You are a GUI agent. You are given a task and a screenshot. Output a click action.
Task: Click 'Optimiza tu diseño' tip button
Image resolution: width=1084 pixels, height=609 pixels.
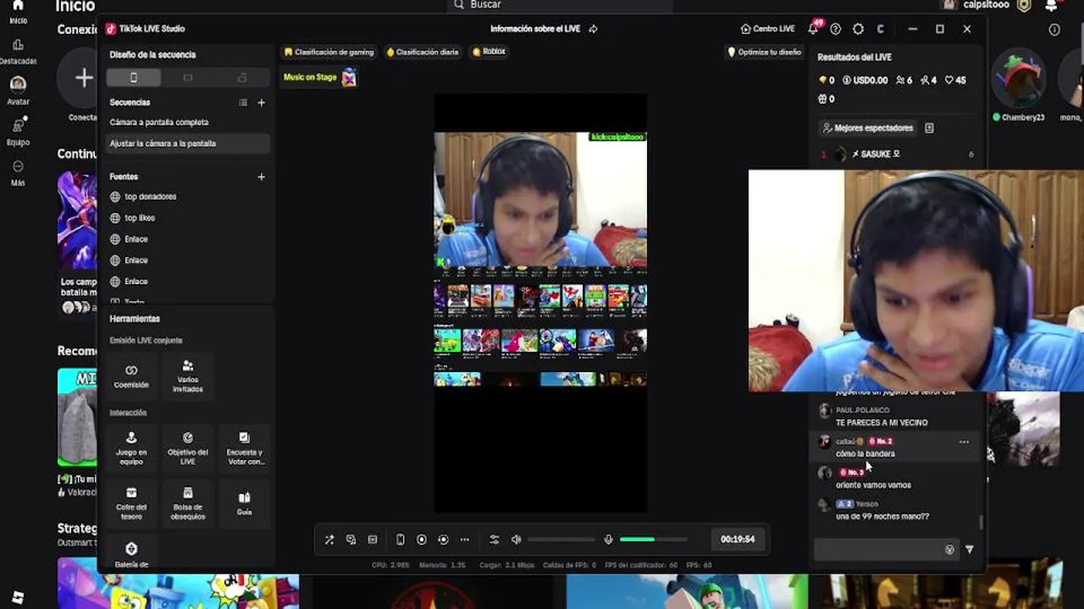[764, 52]
